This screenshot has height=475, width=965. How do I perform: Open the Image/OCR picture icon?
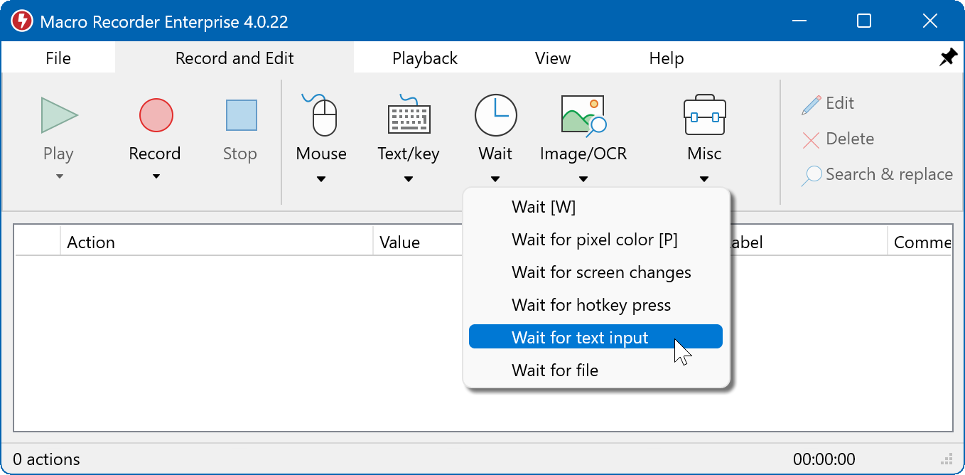tap(583, 115)
